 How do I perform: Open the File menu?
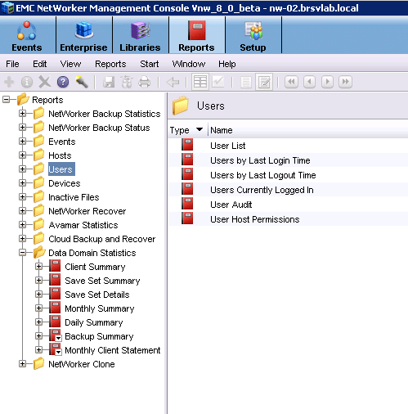[x=12, y=64]
